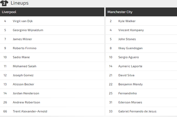Open Virgil van Dijk player link
Image resolution: width=177 pixels, height=117 pixels.
pos(23,21)
